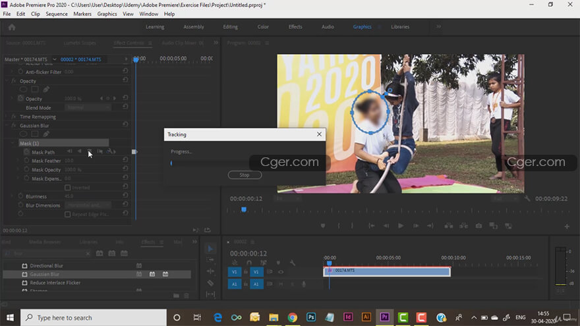Show more workspaces overflow arrows
This screenshot has height=326, width=580.
[x=438, y=26]
